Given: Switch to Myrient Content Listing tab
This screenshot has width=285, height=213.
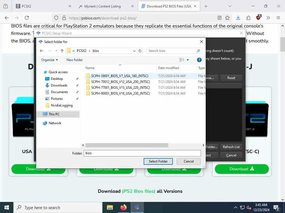Looking at the screenshot, I should coord(106,6).
